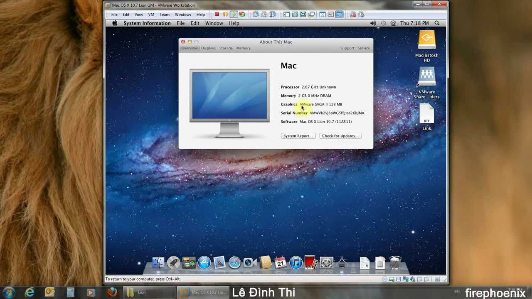Open the Mac Window menu

click(x=214, y=23)
